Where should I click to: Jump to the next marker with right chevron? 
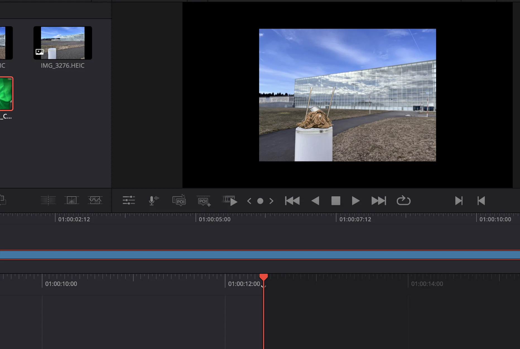[x=271, y=201]
